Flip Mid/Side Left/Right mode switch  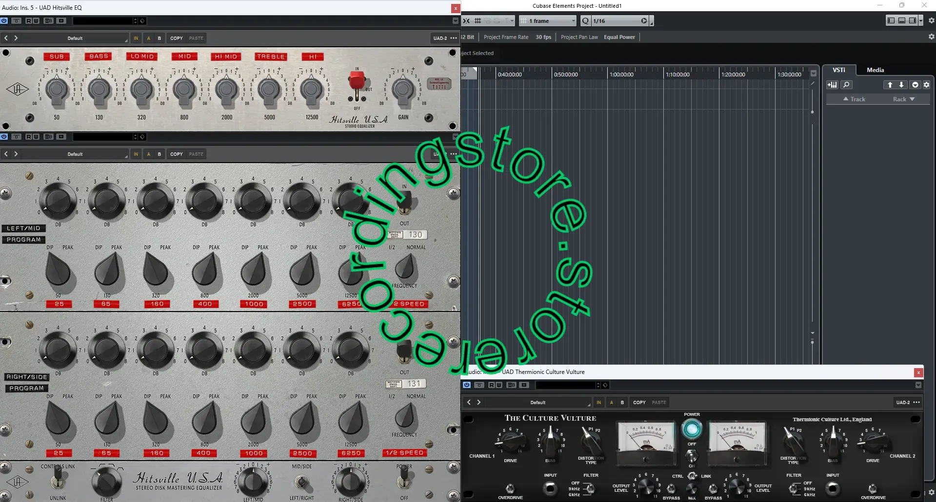pos(302,482)
